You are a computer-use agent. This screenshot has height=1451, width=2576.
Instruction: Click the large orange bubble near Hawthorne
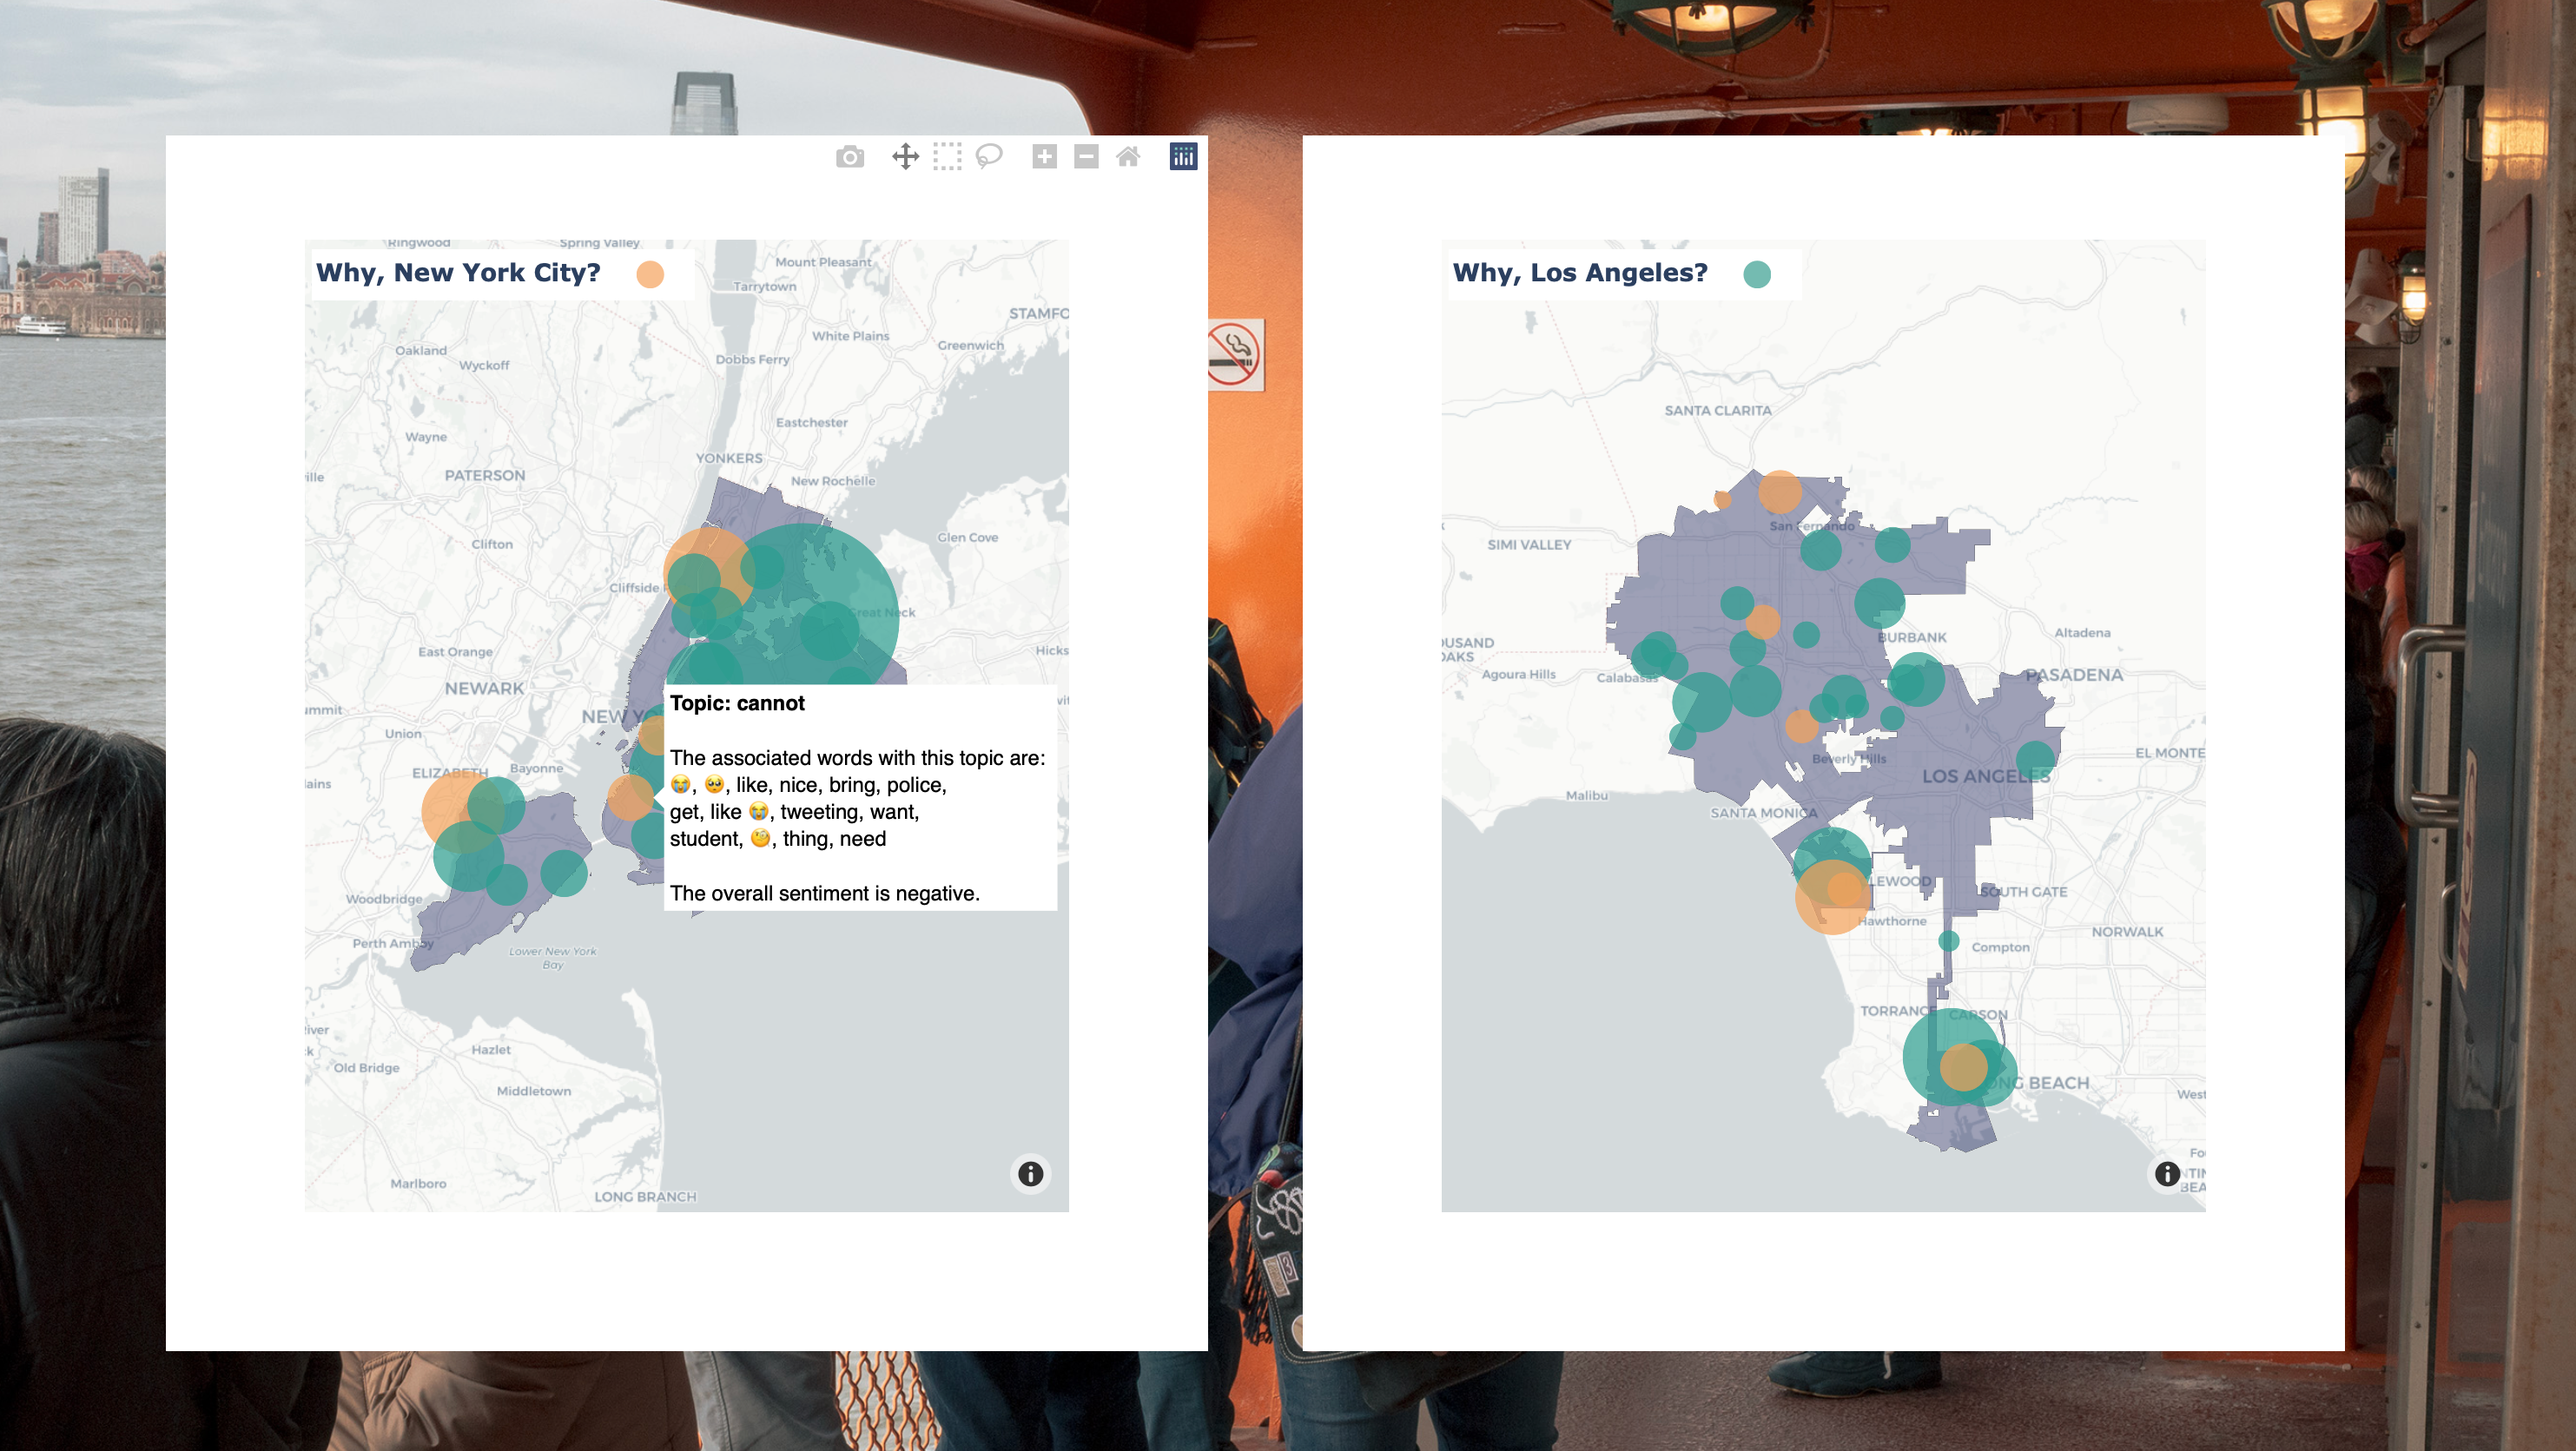(x=1832, y=897)
